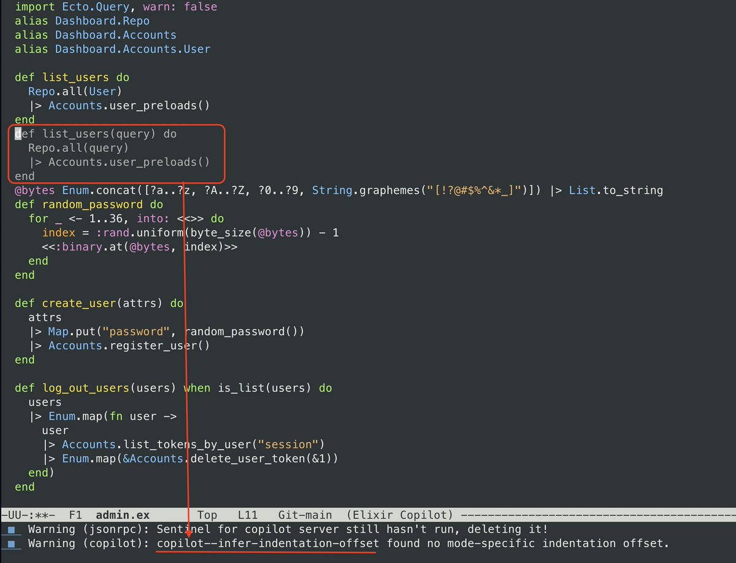Click 'import Ecto.Query, warn: false' line
Screen dimensions: 736x563
tap(116, 7)
